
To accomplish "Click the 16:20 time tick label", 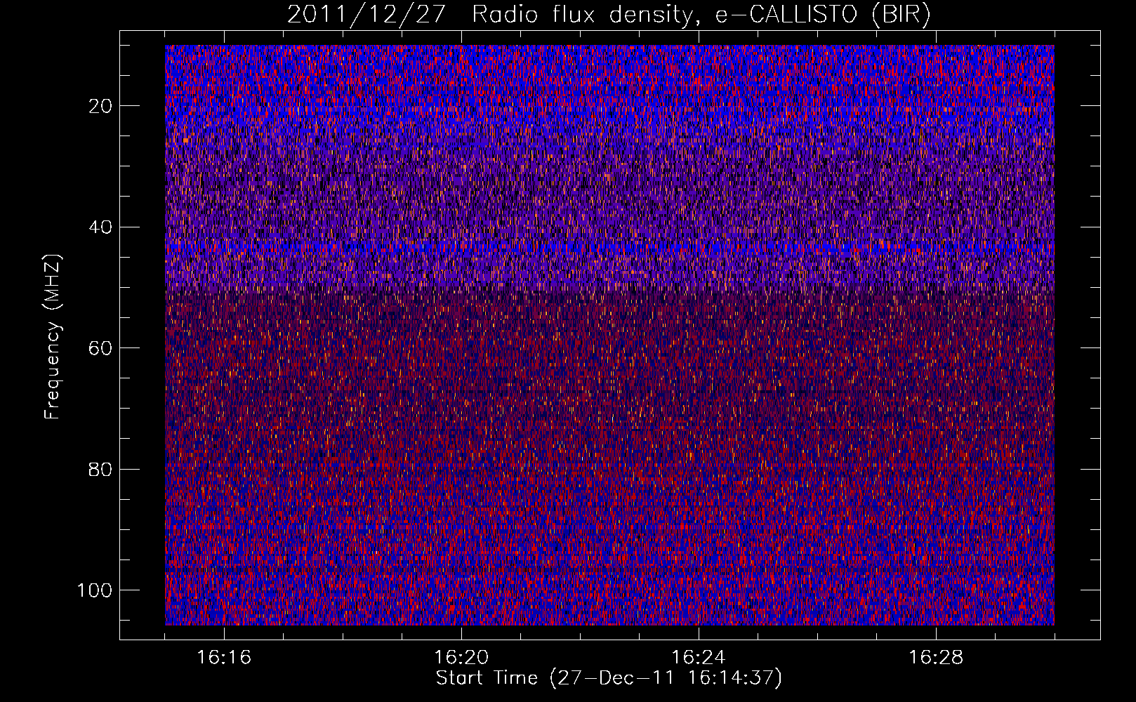I will 461,658.
